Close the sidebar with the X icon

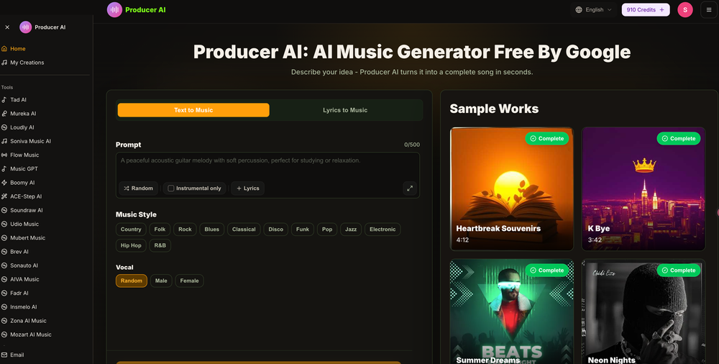pyautogui.click(x=7, y=27)
